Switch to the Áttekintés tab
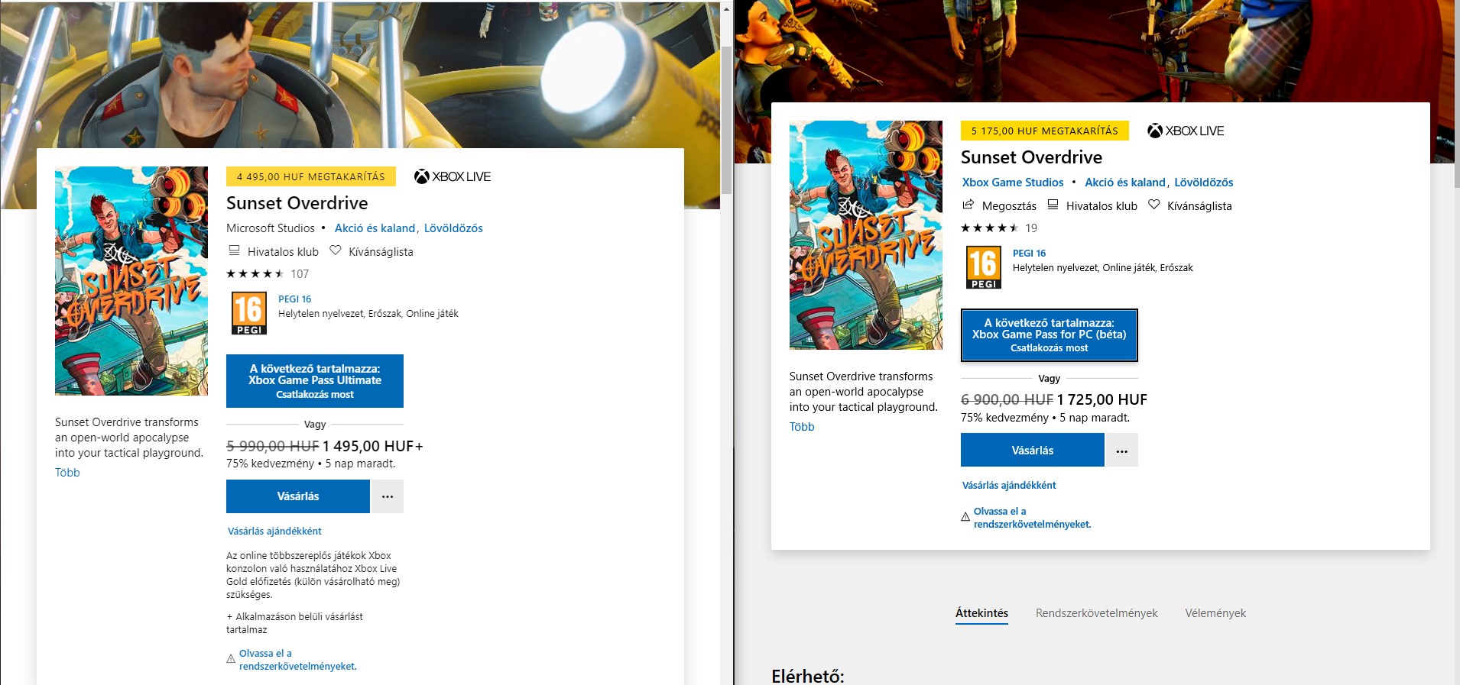The width and height of the screenshot is (1460, 685). coord(981,613)
